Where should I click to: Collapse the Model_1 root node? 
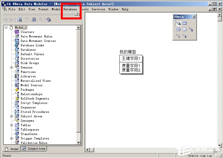coord(6,27)
